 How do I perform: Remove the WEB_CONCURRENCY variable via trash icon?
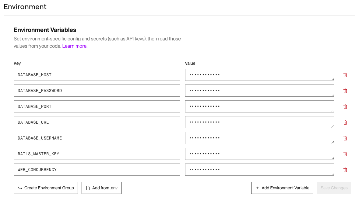[345, 170]
